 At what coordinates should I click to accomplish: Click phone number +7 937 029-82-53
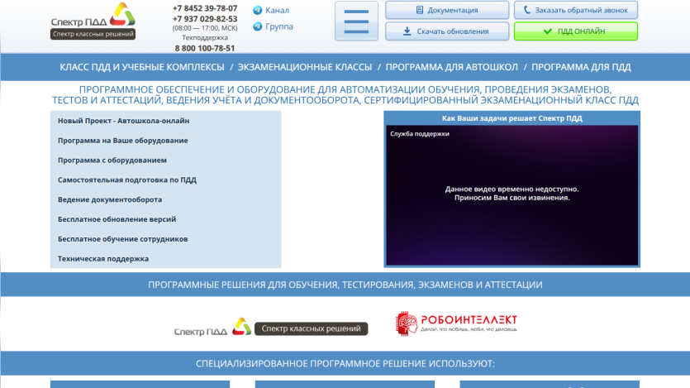click(x=205, y=19)
